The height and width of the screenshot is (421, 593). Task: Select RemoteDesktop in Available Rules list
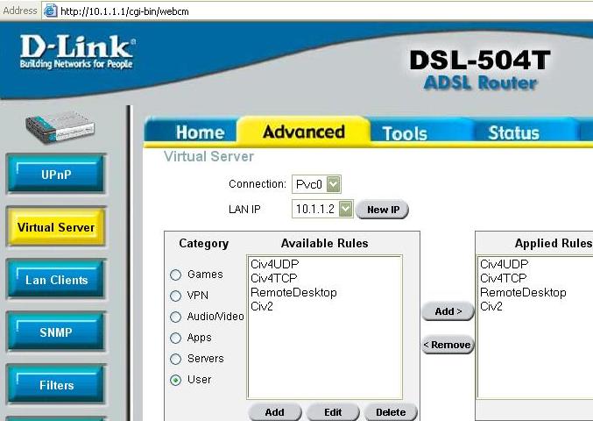tap(293, 292)
